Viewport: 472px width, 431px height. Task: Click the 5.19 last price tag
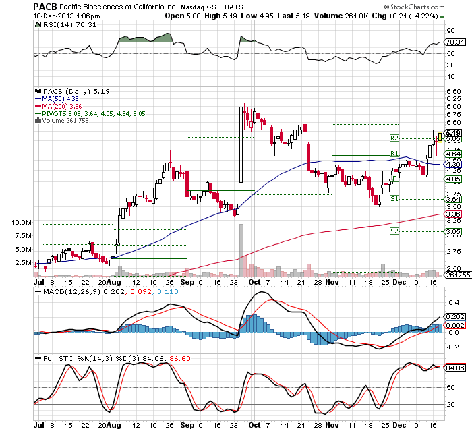(452, 133)
